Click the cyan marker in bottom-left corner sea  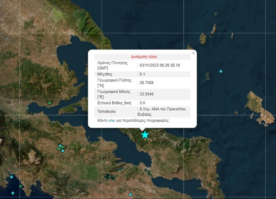[13, 193]
